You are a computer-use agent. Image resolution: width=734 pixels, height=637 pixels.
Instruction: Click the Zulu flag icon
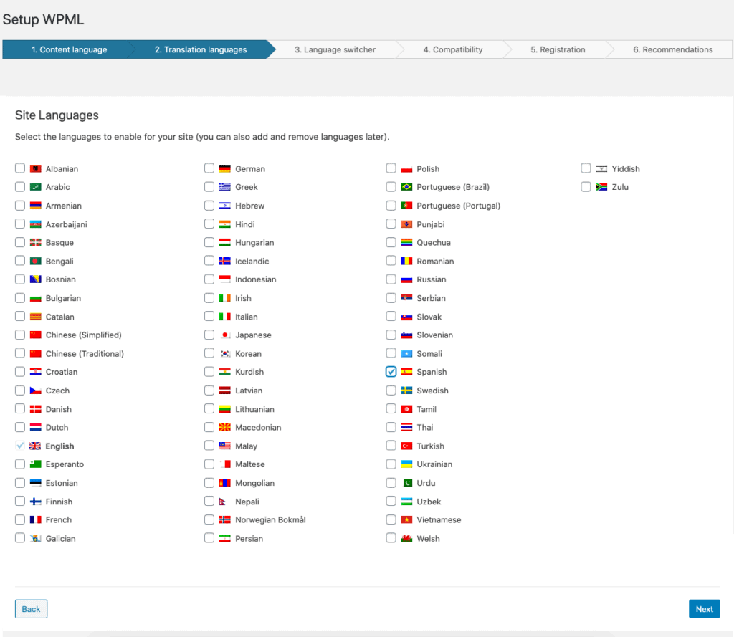[x=601, y=187]
